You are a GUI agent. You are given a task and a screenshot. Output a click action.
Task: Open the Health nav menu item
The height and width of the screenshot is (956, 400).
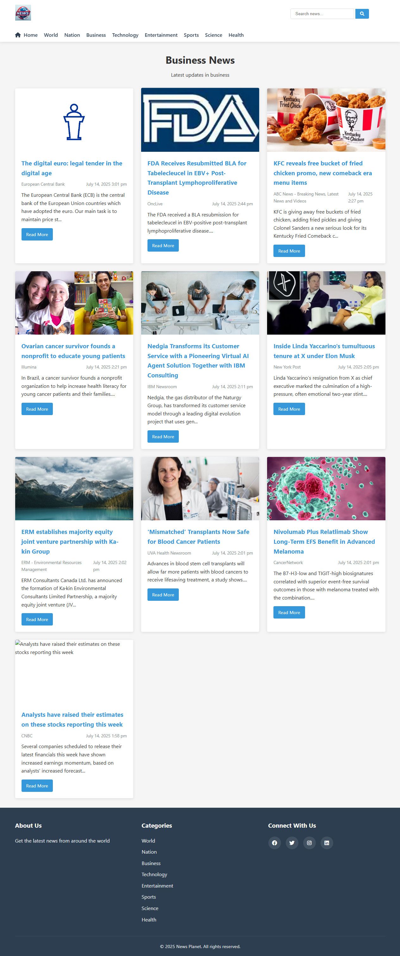236,35
